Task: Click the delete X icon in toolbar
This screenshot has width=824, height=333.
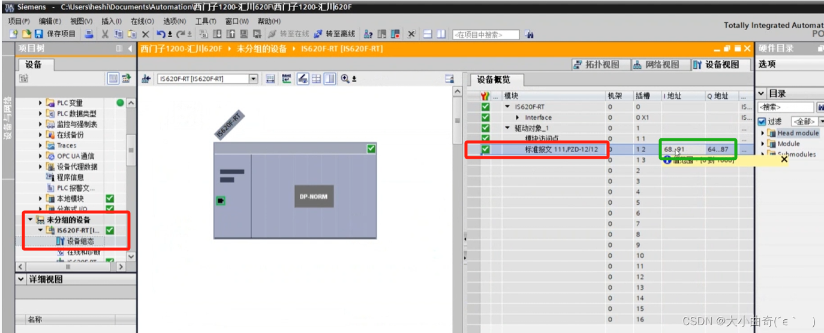Action: click(x=145, y=34)
